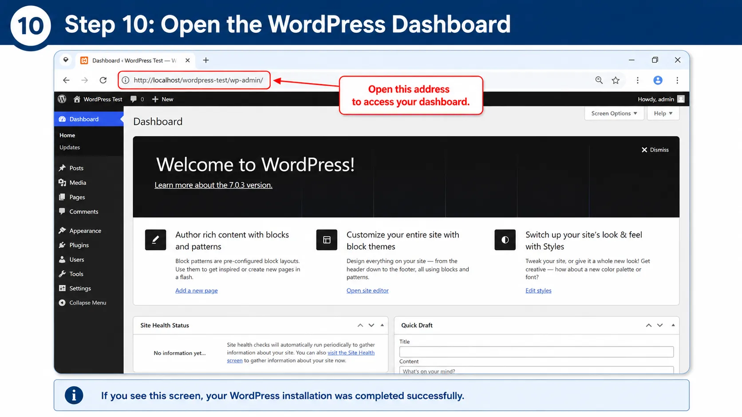Select the Dashboard WordPress Test tab
This screenshot has height=417, width=742.
(134, 60)
